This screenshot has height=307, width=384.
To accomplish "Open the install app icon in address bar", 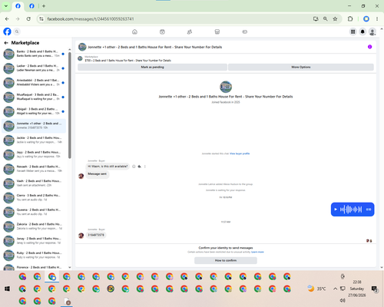I will tap(316, 19).
